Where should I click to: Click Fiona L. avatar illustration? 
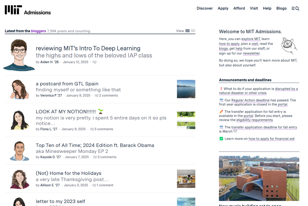pyautogui.click(x=19, y=120)
